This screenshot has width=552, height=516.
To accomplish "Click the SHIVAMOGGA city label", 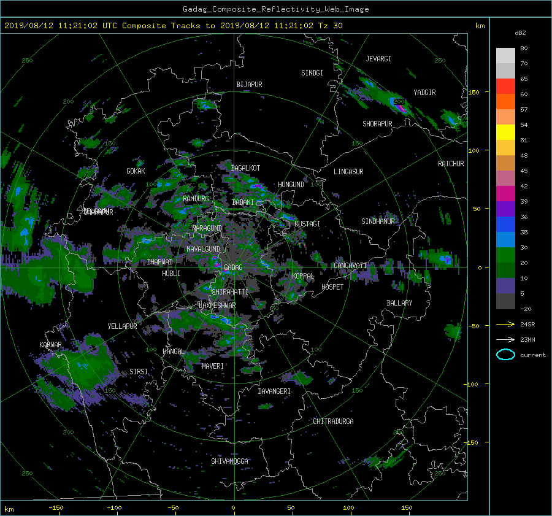I will click(229, 461).
